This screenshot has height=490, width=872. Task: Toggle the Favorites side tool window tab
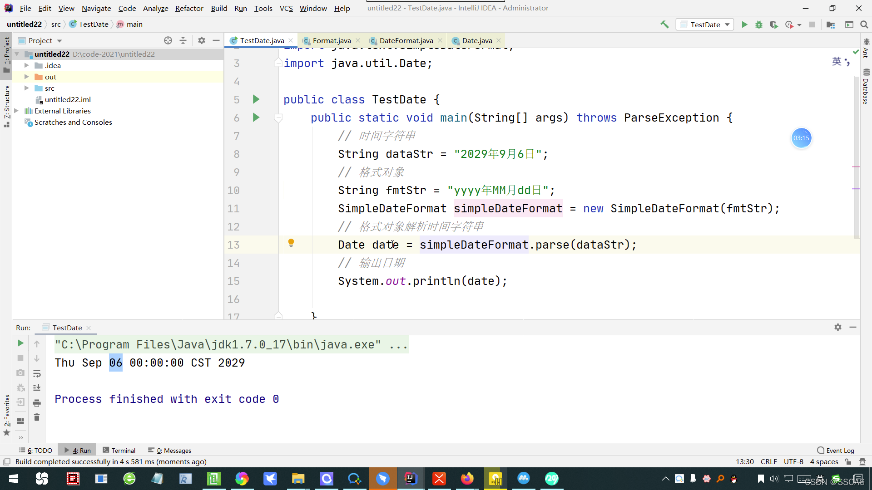coord(6,415)
